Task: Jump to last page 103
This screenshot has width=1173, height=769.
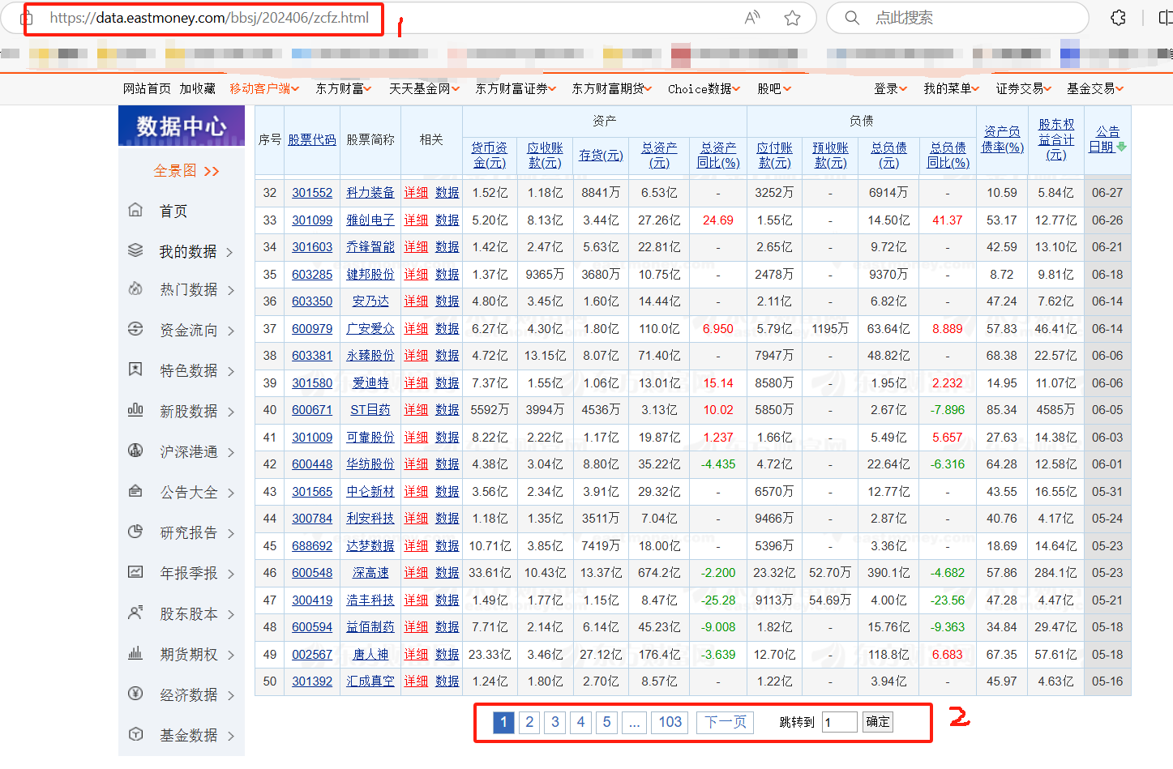Action: [670, 722]
